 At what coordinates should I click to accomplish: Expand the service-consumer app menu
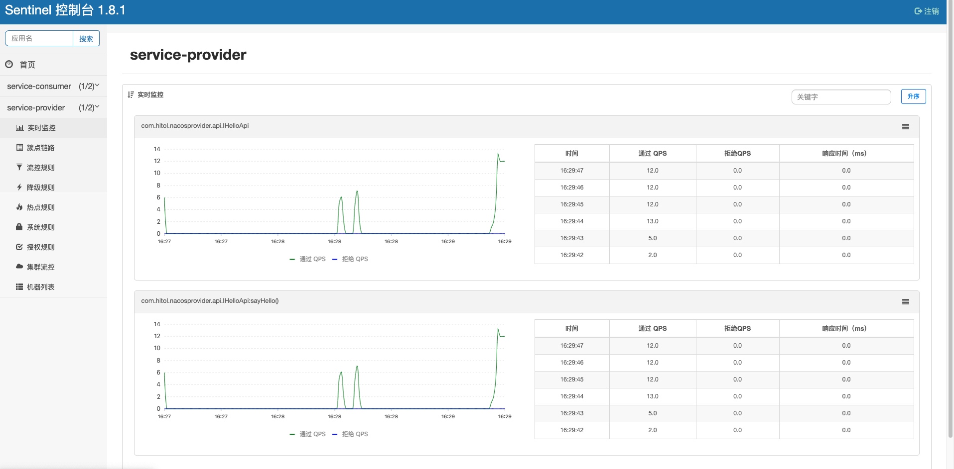click(x=53, y=86)
